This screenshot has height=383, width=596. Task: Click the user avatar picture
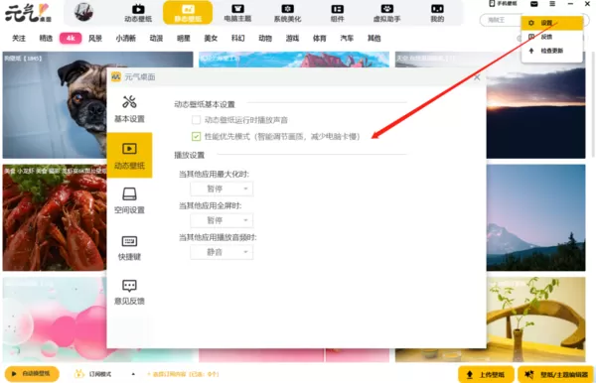point(83,12)
